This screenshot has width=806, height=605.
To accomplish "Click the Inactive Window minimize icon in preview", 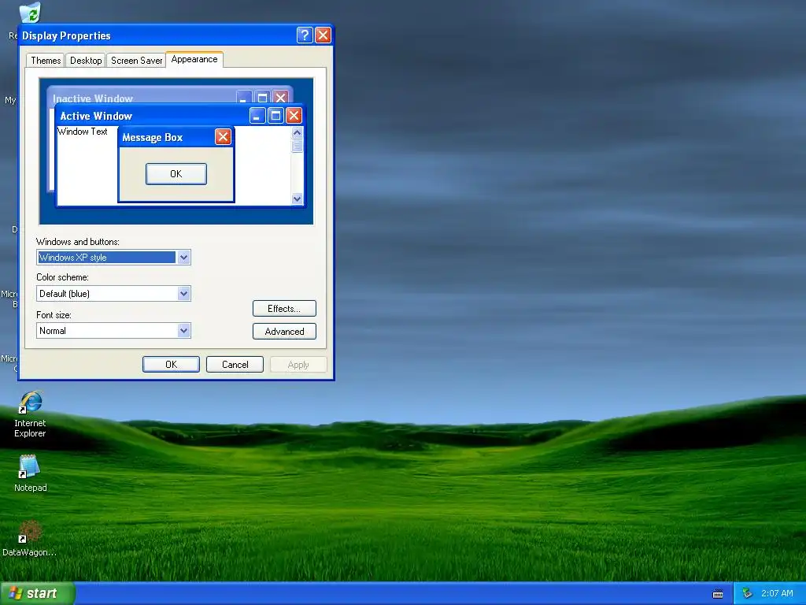I will [x=244, y=97].
